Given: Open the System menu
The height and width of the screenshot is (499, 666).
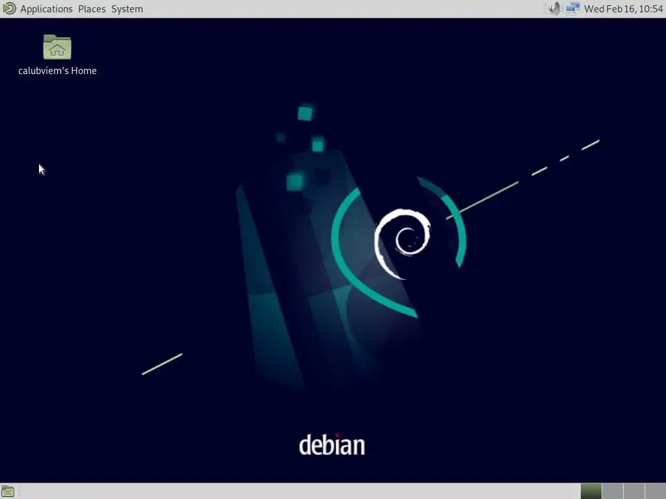Looking at the screenshot, I should tap(127, 9).
